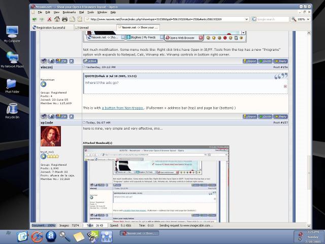Expand the quoted text with red plus icon

point(285,86)
